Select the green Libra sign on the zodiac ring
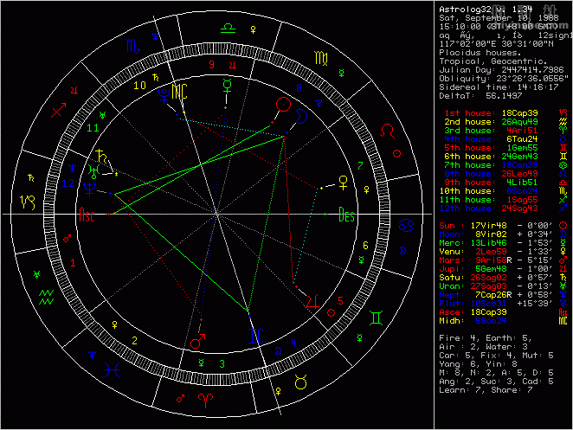Image resolution: width=573 pixels, height=430 pixels. pyautogui.click(x=225, y=29)
